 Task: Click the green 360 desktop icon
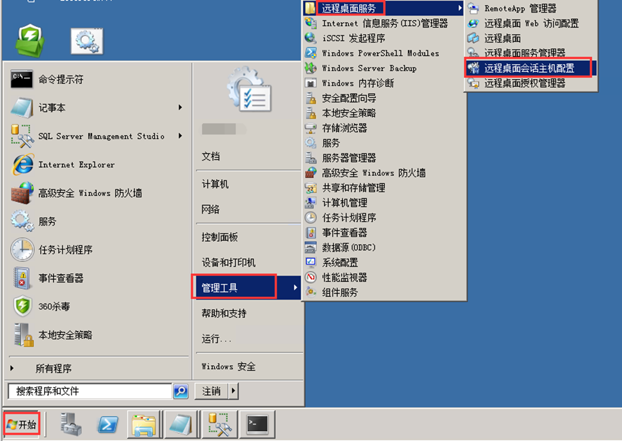[x=30, y=40]
